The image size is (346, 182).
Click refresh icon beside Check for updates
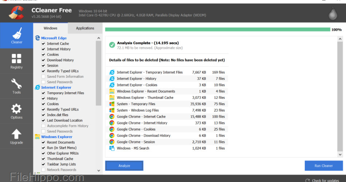point(308,181)
